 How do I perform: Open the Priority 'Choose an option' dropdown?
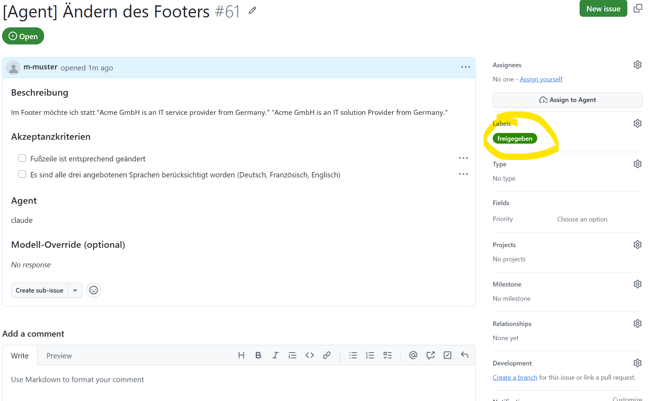582,219
